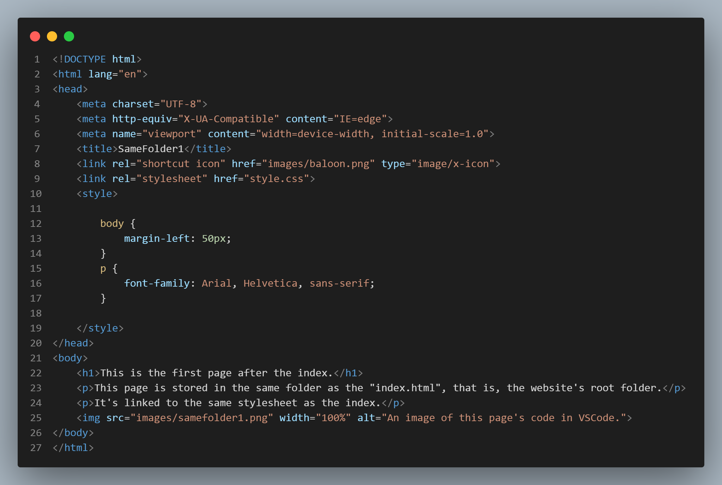Click line number 18

pyautogui.click(x=36, y=313)
